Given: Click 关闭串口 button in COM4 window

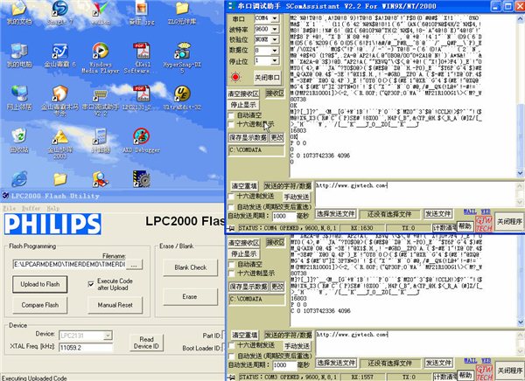Looking at the screenshot, I should click(267, 78).
